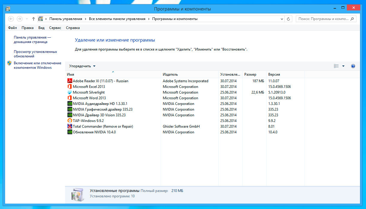Click the view mode icon
Viewport: 366px width, 209px height.
pos(336,66)
